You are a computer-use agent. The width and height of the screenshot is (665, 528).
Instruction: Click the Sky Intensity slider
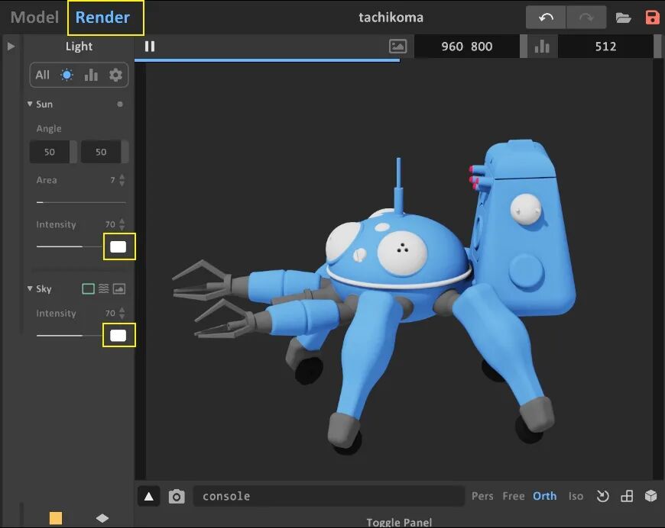69,336
